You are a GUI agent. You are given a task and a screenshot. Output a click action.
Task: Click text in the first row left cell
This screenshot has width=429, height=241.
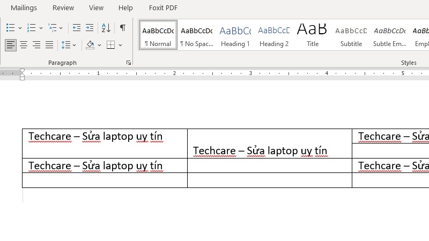[95, 137]
